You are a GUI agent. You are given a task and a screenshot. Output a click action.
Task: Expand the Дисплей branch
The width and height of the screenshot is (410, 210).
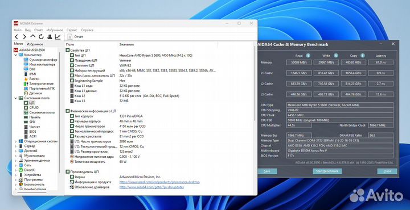pos(16,151)
